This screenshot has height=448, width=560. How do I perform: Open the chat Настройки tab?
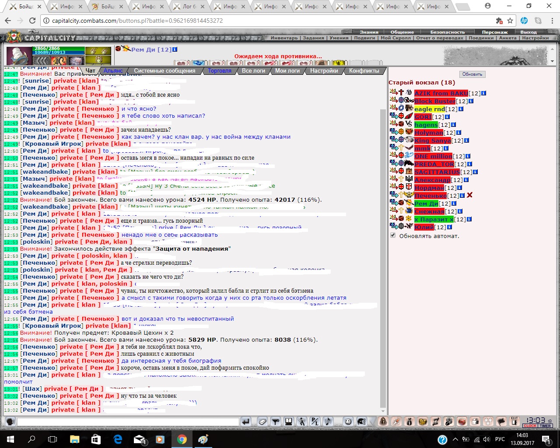pos(324,70)
